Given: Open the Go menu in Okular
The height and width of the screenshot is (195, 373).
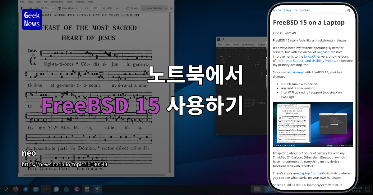Looking at the screenshot, I should [x=46, y=2].
